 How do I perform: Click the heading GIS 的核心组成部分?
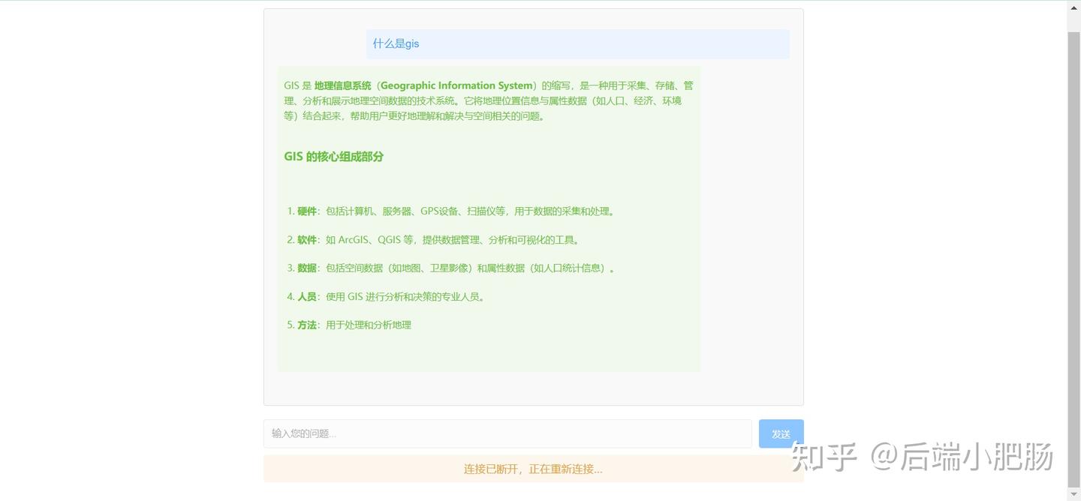[x=333, y=156]
